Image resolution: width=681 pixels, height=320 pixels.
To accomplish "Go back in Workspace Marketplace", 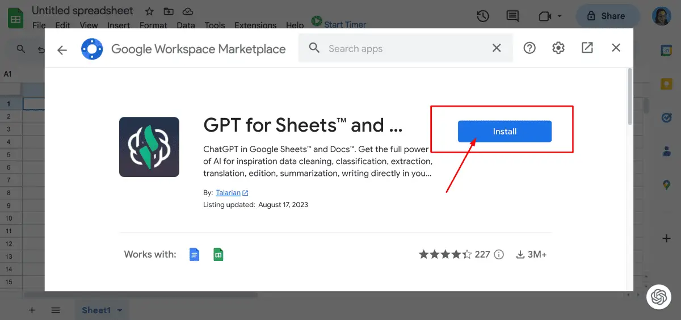I will 62,50.
